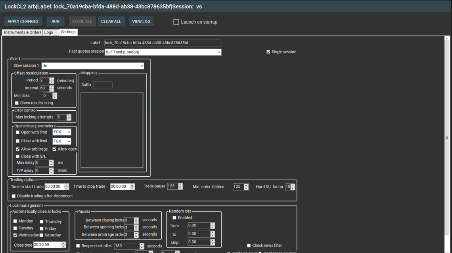
Task: Enable Launch on startup checkbox
Action: (176, 22)
